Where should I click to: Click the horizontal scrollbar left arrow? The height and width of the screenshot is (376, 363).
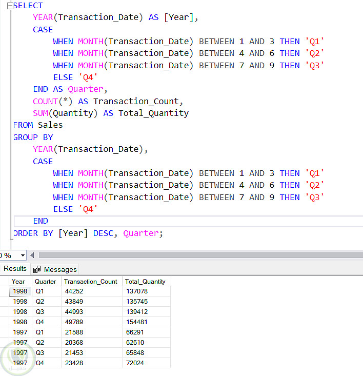32,255
